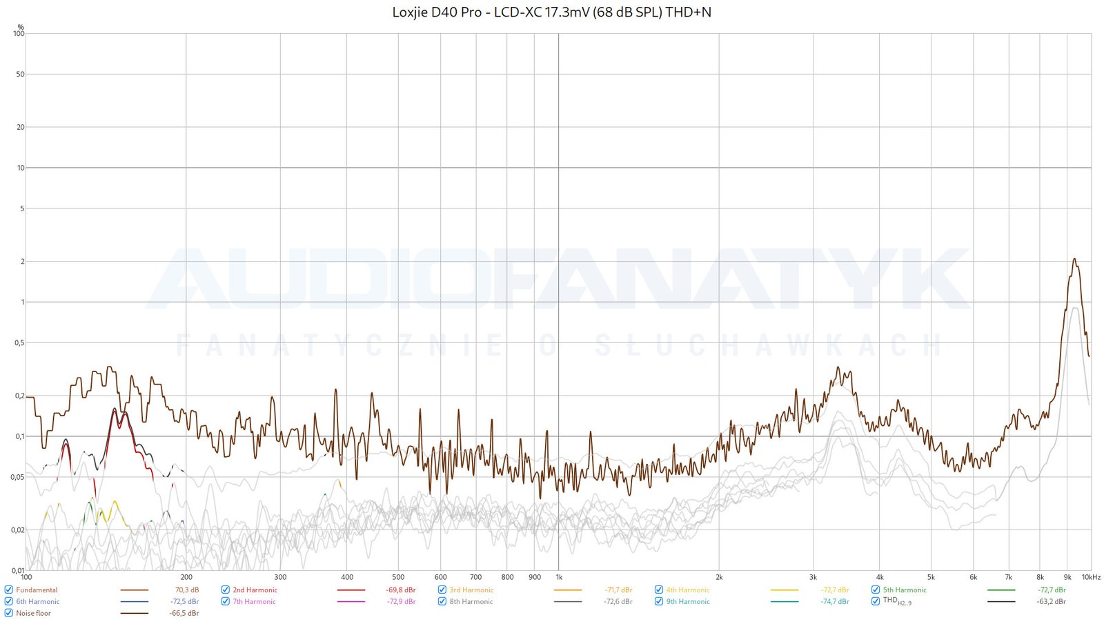Hide the 4th Harmonic via its checkbox

(659, 590)
